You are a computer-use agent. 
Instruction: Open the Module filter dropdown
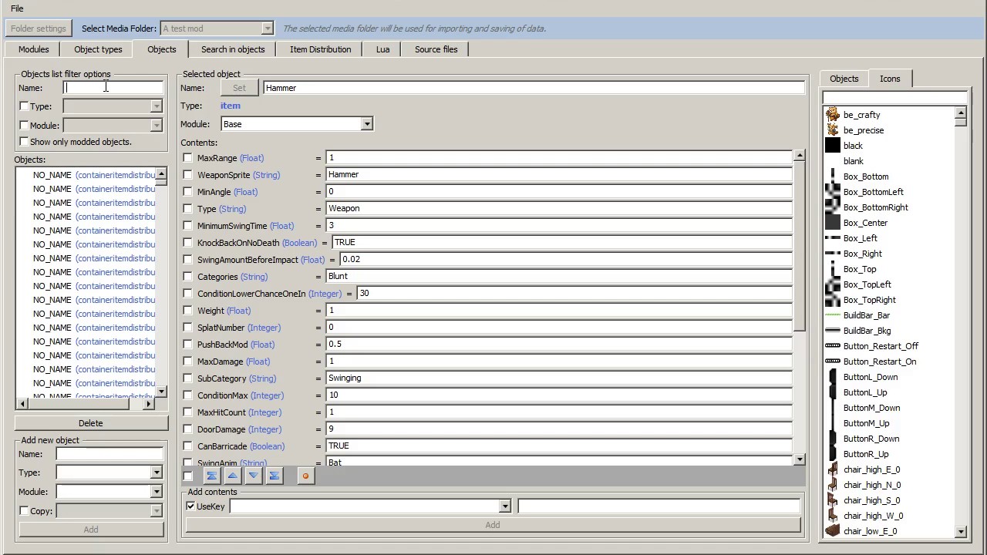click(x=157, y=126)
